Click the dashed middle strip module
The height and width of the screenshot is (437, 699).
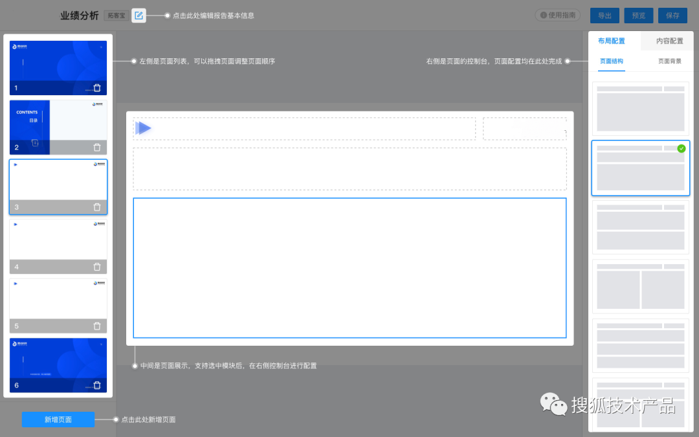pos(350,169)
